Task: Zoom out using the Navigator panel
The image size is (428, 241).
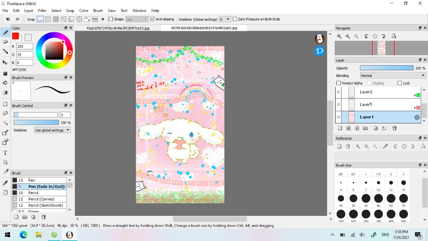Action: click(348, 36)
